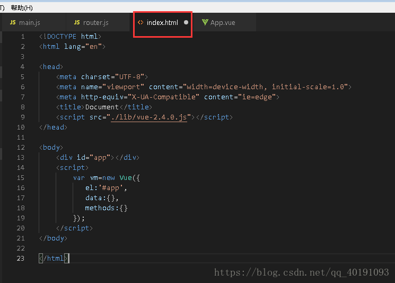This screenshot has height=283, width=395.
Task: Place cursor on the <!DOCTYPE html> line
Action: [x=70, y=37]
